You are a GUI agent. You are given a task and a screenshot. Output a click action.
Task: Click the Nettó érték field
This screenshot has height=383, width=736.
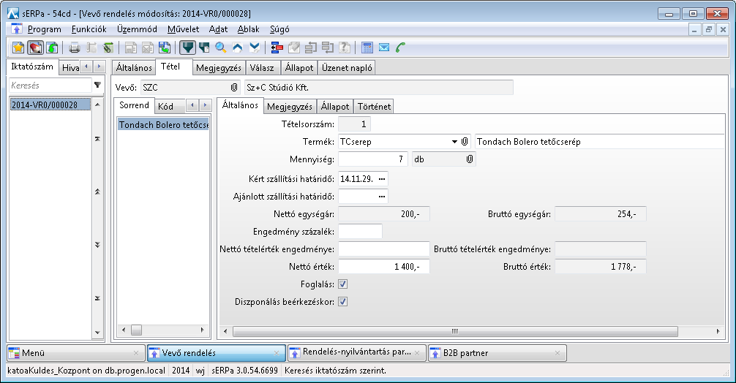click(383, 267)
